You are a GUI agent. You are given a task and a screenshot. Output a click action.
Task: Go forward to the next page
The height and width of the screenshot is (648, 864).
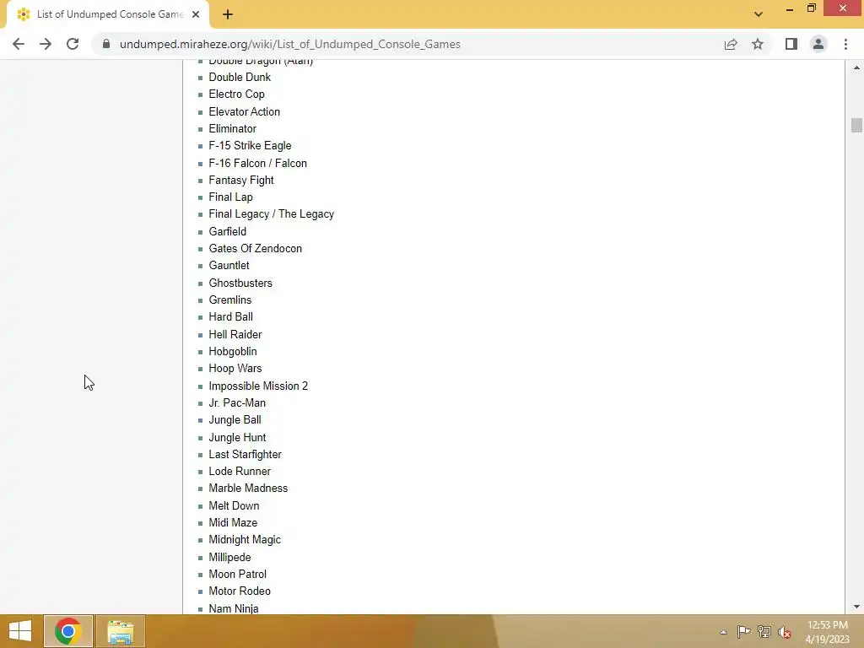tap(46, 44)
